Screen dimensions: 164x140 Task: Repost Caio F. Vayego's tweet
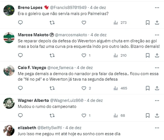pyautogui.click(x=52, y=88)
